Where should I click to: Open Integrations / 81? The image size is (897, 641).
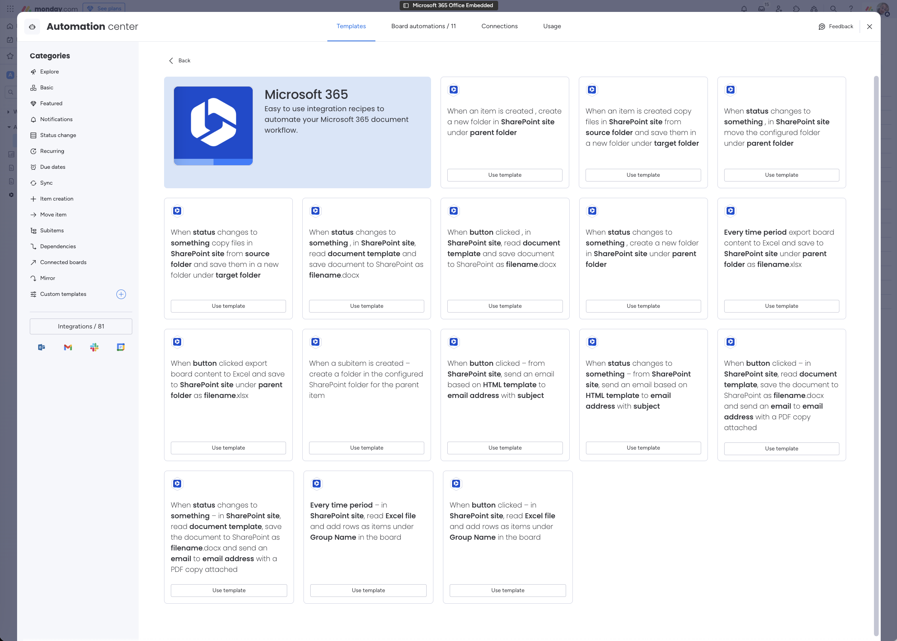click(81, 326)
